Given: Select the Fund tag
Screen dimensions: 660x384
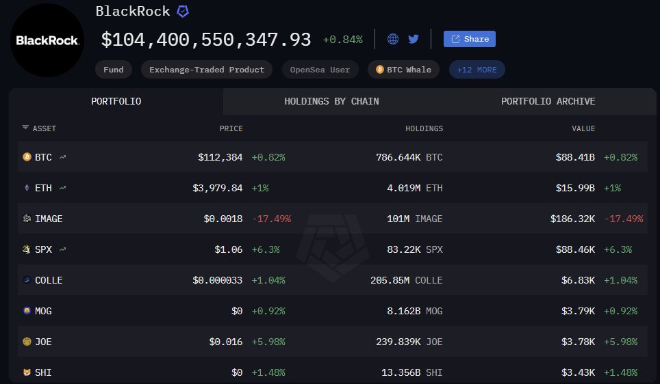Looking at the screenshot, I should (x=114, y=70).
